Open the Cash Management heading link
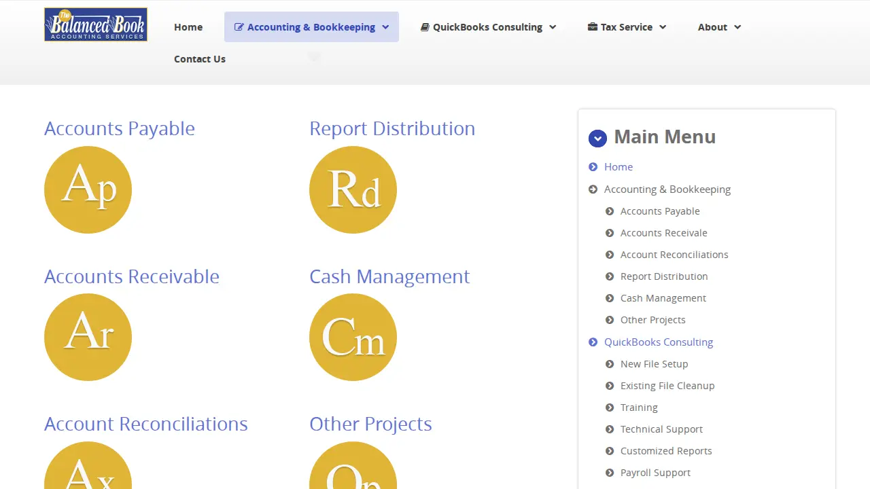Screen dimensions: 870x489 point(389,276)
